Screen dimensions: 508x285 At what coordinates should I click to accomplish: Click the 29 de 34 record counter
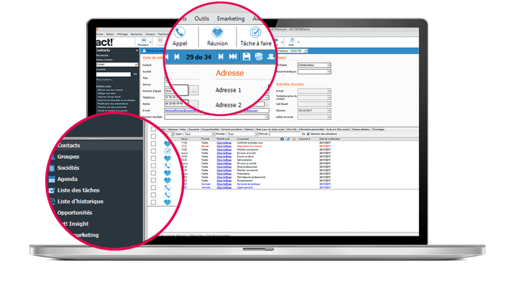click(198, 57)
